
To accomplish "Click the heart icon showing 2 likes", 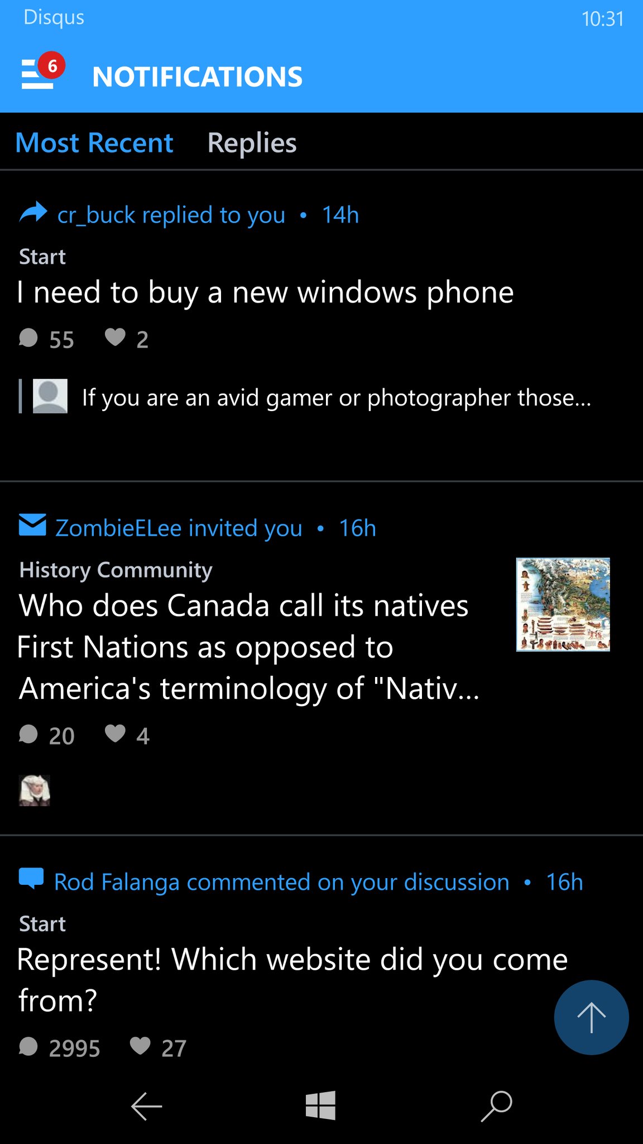I will tap(115, 337).
